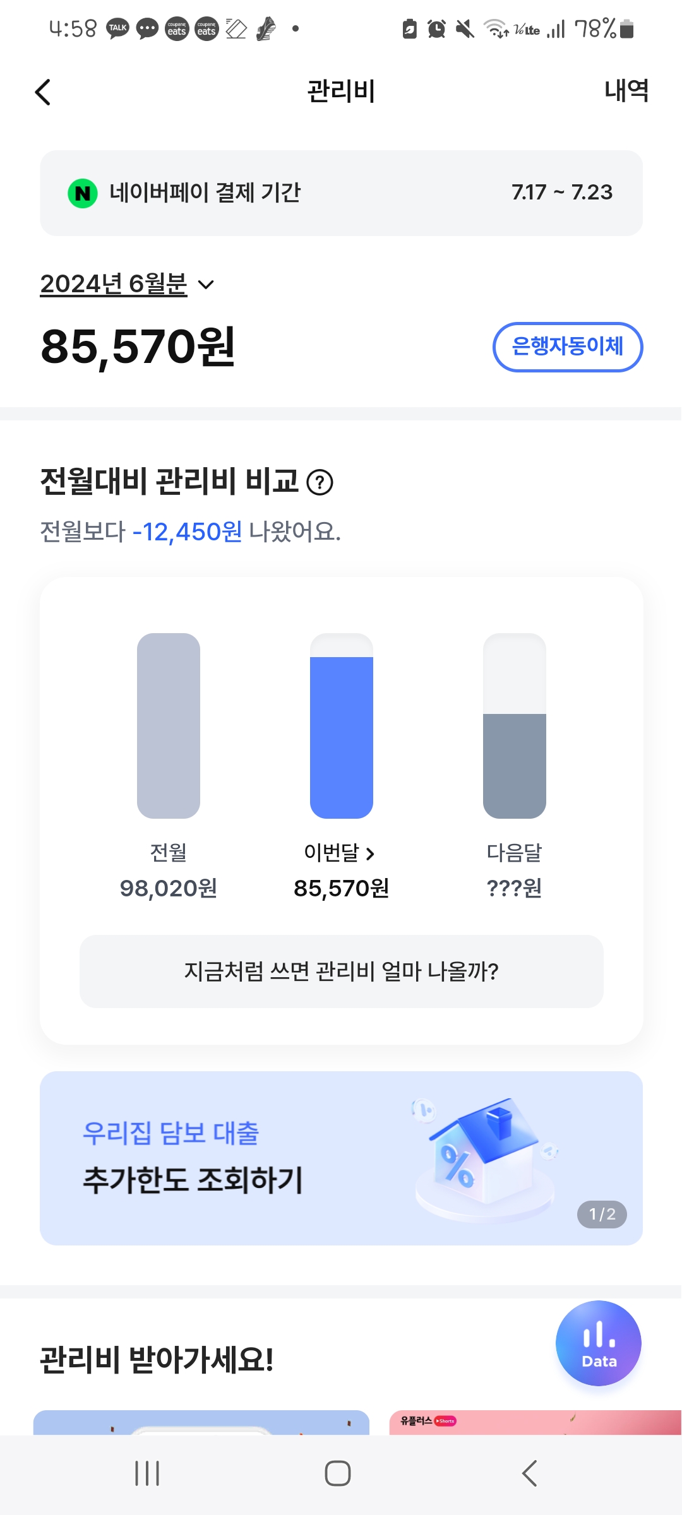Select the 전월 gray bar

pos(169,726)
